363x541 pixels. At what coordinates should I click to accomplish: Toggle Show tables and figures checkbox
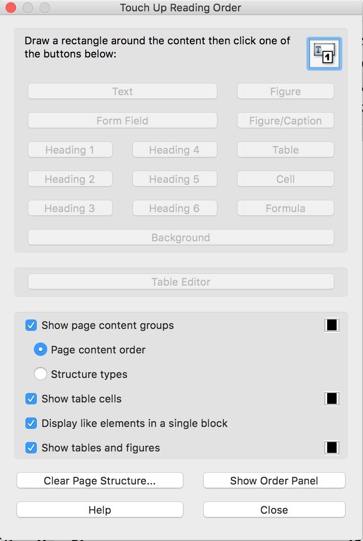click(31, 448)
